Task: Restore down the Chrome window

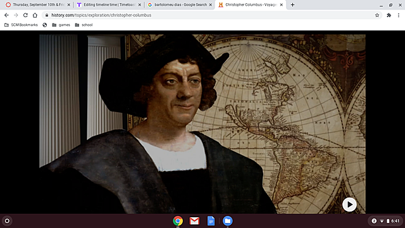Action: (x=390, y=5)
